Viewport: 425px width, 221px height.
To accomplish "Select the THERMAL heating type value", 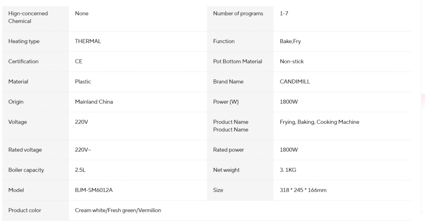I will tap(88, 41).
